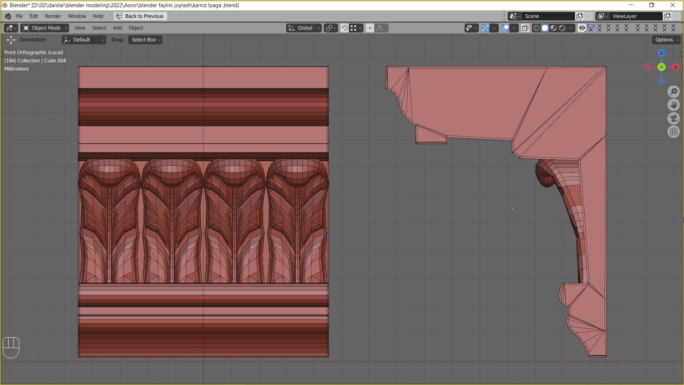Click the Z axis on navigation gizmo
This screenshot has height=385, width=684.
(662, 53)
